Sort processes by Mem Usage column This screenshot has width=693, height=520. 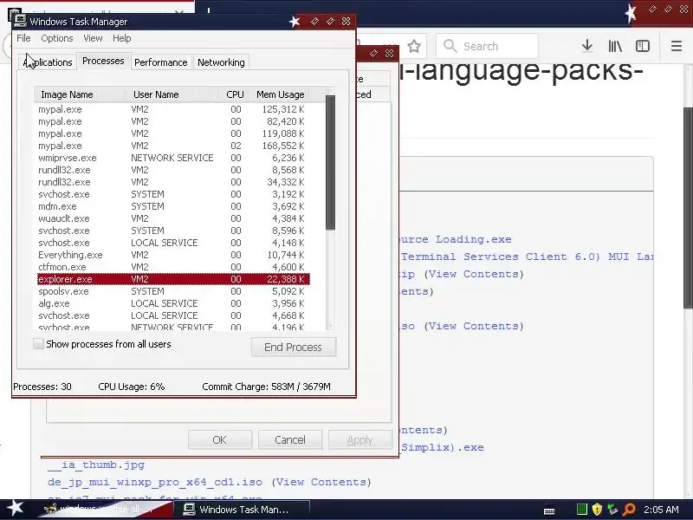(x=280, y=94)
